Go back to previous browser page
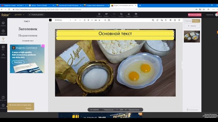This screenshot has width=218, height=122. (x=2, y=9)
